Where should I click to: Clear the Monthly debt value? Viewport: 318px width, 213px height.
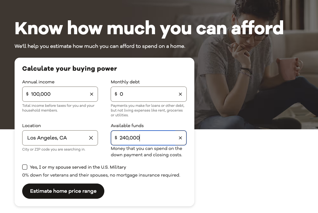click(x=180, y=94)
